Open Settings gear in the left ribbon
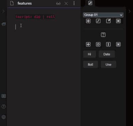The width and height of the screenshot is (133, 126). point(4,117)
